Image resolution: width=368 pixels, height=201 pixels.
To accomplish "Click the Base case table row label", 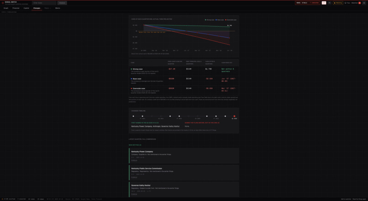I will click(136, 79).
